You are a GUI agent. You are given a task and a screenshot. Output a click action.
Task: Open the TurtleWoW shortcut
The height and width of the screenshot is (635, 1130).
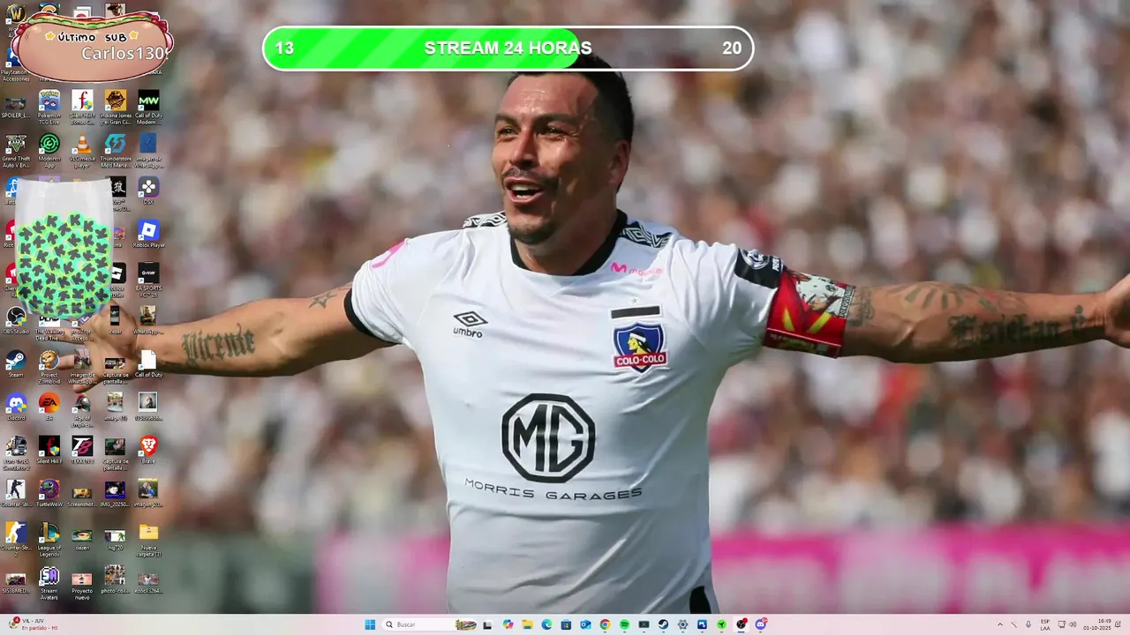click(x=49, y=494)
